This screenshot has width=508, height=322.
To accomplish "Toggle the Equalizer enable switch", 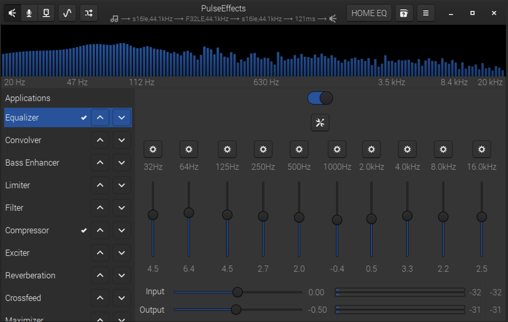I will (x=320, y=98).
